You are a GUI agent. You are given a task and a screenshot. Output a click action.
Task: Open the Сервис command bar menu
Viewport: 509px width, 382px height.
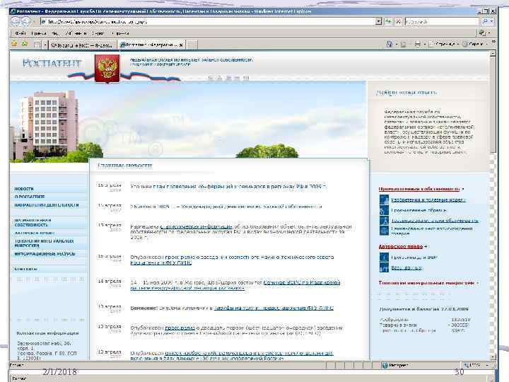[x=476, y=44]
